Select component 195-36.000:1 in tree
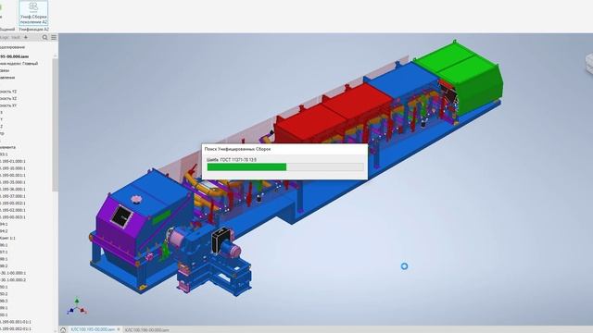 [x=13, y=189]
